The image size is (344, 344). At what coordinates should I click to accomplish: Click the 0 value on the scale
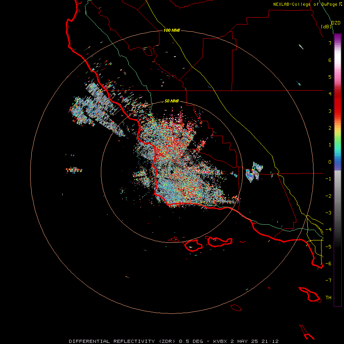click(x=330, y=162)
